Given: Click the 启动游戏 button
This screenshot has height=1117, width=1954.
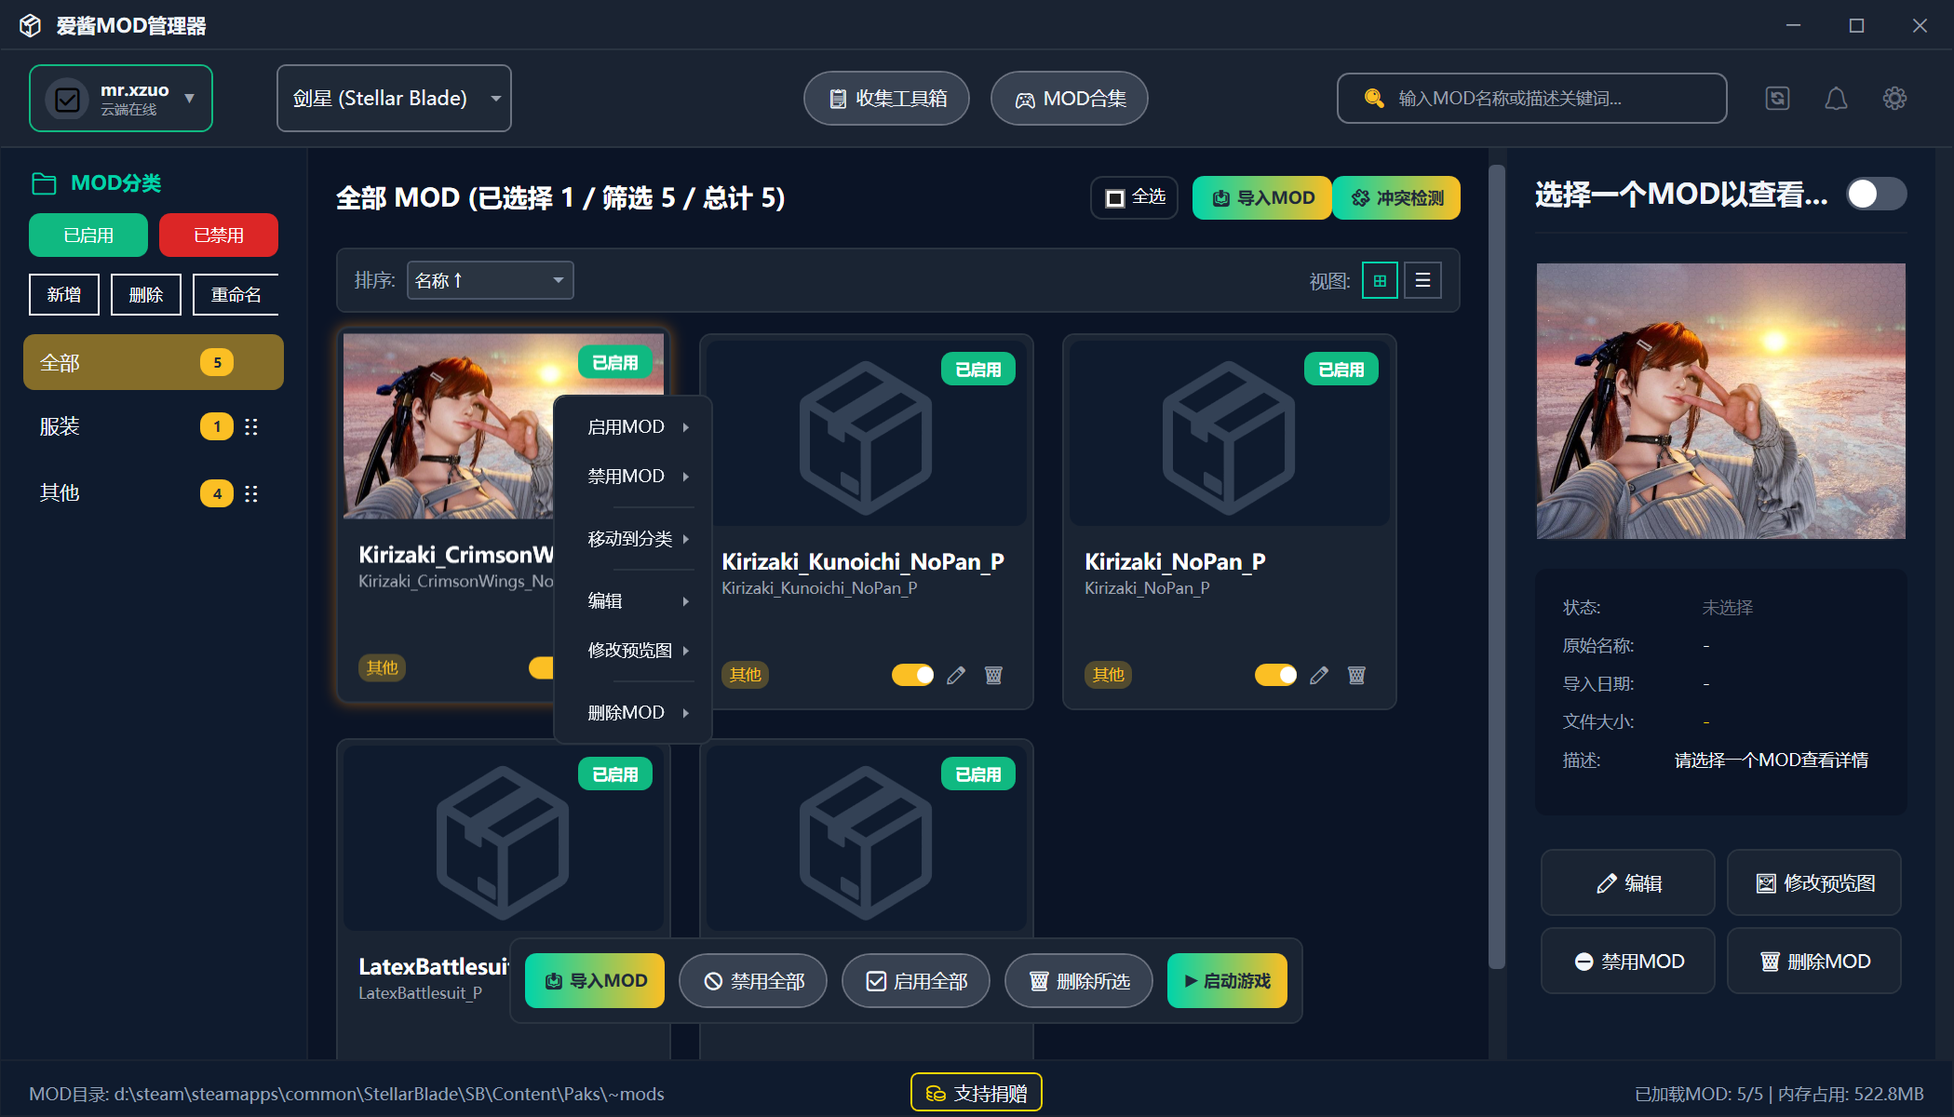Looking at the screenshot, I should pos(1226,980).
